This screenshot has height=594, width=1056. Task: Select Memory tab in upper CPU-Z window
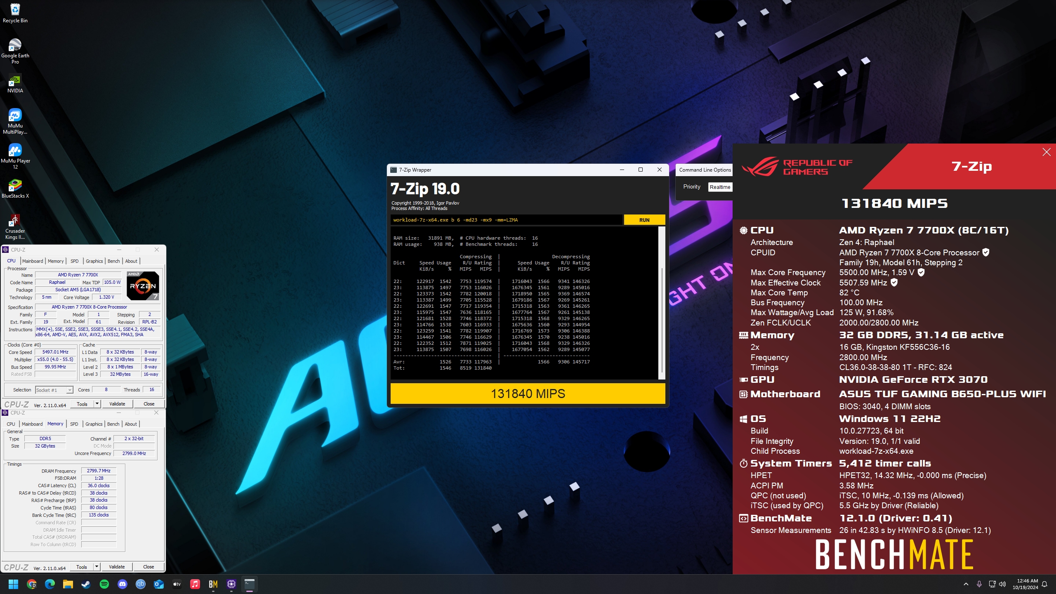click(56, 261)
